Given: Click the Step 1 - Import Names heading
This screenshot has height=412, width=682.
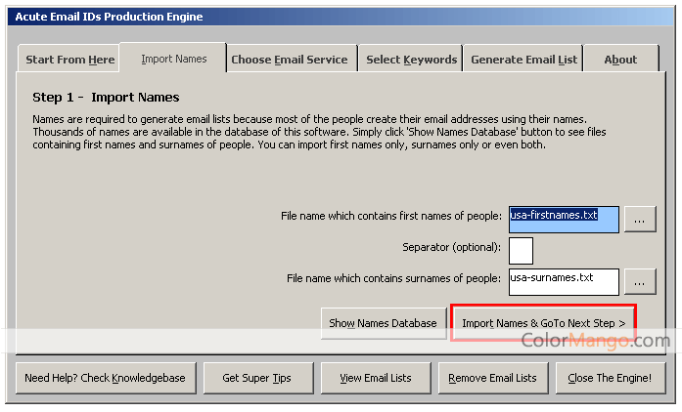Looking at the screenshot, I should tap(106, 98).
